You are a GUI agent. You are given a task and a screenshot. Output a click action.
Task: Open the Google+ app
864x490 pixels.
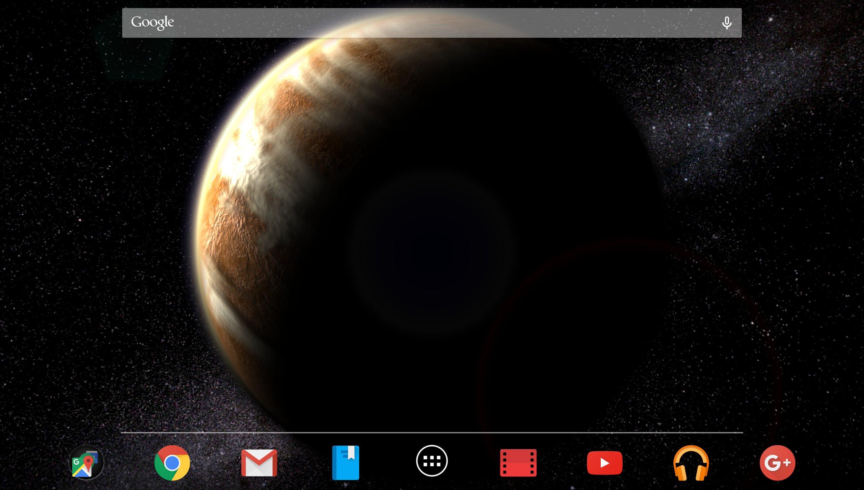tap(778, 463)
